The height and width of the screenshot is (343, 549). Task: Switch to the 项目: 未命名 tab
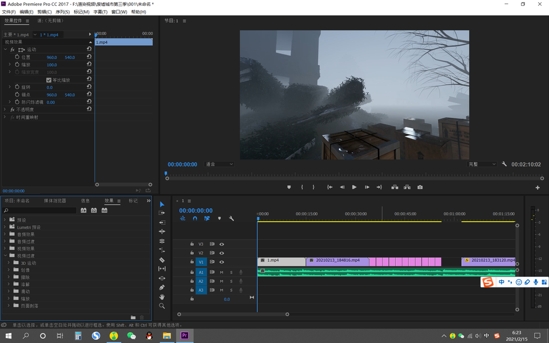point(17,201)
